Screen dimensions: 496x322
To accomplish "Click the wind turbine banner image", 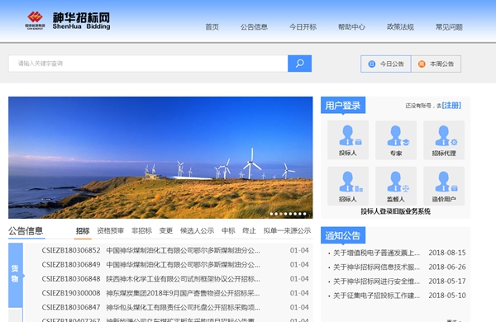I will (x=160, y=158).
